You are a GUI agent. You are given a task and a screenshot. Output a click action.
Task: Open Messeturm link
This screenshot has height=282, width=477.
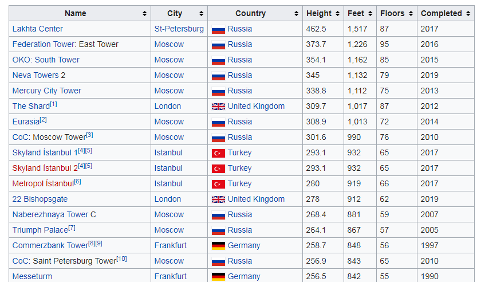click(32, 276)
